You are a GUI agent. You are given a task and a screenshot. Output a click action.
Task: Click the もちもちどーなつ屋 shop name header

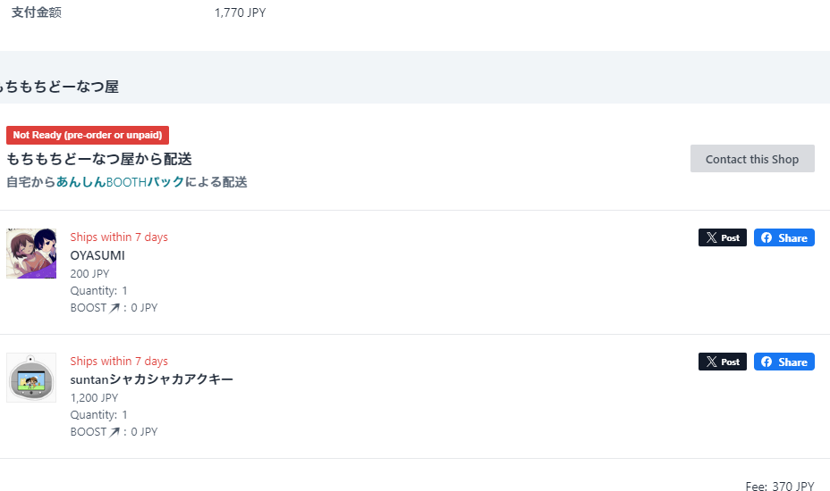coord(61,87)
